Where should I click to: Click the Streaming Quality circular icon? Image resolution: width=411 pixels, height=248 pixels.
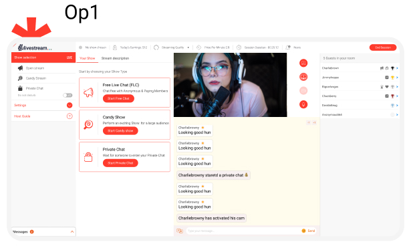[156, 47]
